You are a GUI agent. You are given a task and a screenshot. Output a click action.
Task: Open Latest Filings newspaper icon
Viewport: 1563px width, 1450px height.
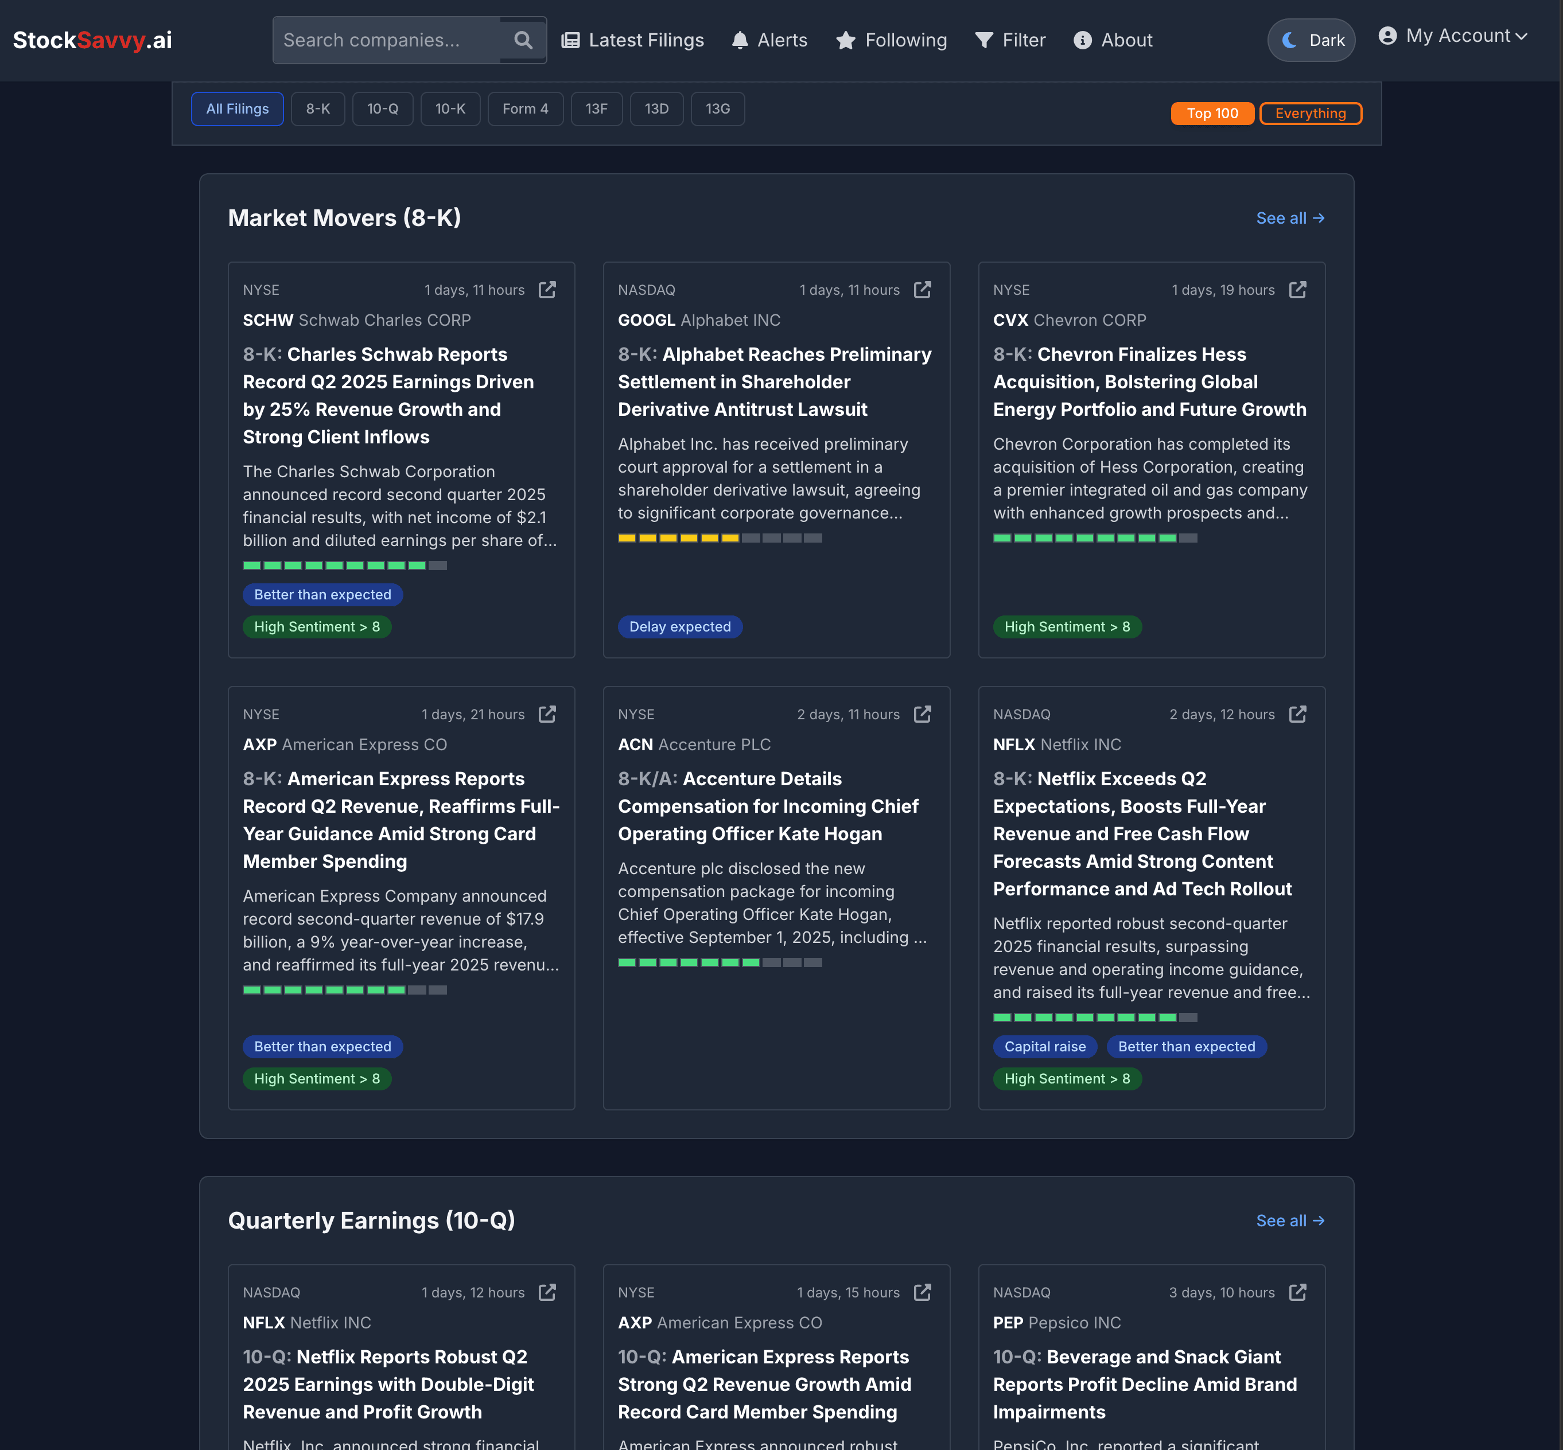(571, 40)
